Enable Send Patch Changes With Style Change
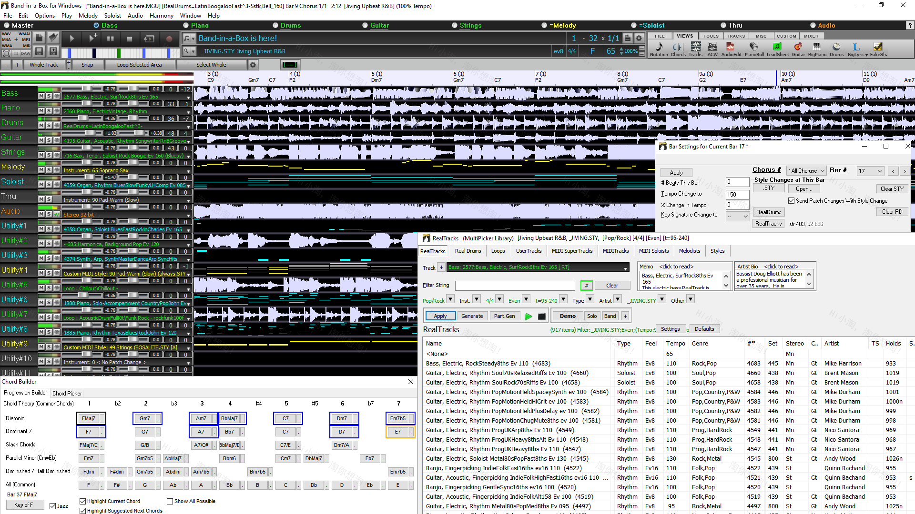The height and width of the screenshot is (514, 915). pyautogui.click(x=791, y=200)
